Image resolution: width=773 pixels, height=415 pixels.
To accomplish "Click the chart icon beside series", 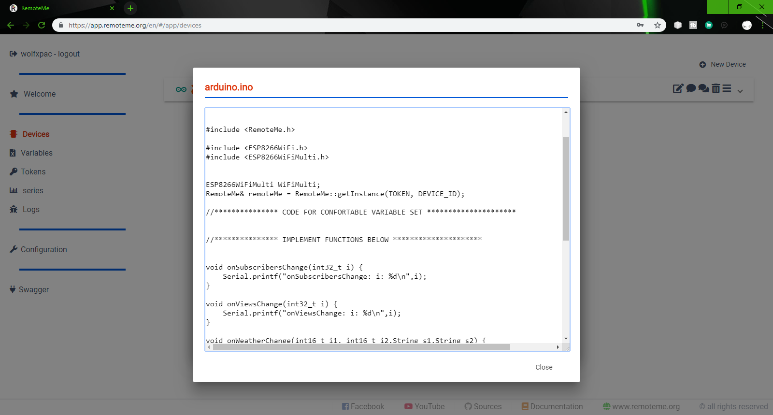I will tap(14, 190).
